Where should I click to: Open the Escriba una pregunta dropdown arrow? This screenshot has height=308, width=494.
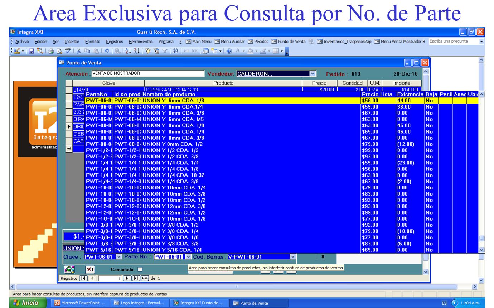tap(481, 42)
